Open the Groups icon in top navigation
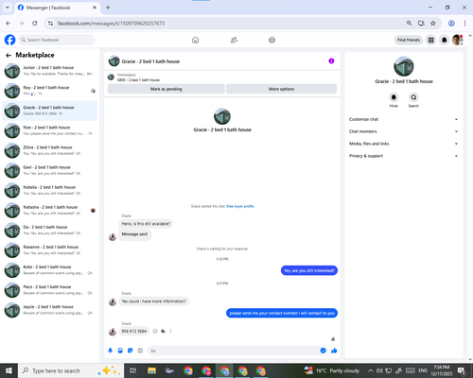The width and height of the screenshot is (473, 378). click(272, 40)
